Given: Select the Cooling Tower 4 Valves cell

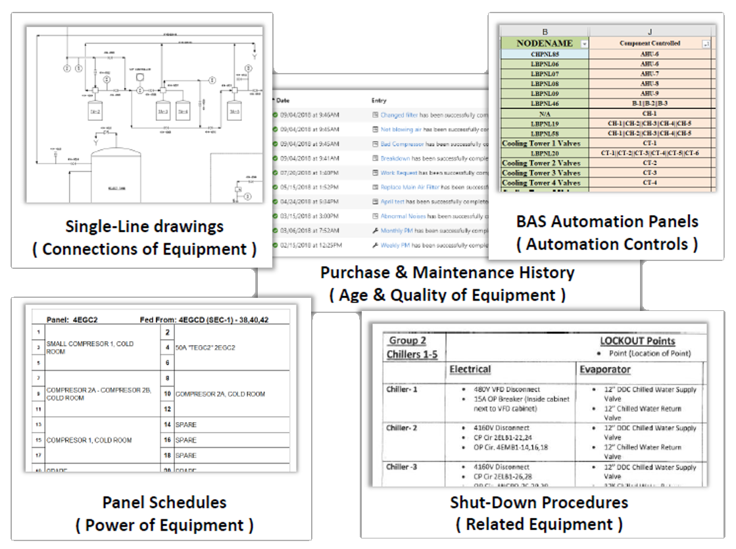Looking at the screenshot, I should point(545,183).
